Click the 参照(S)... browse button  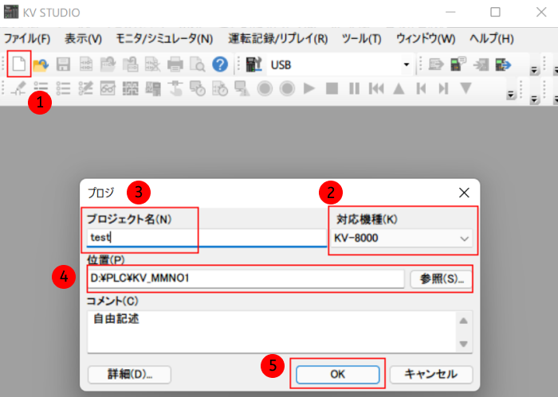click(442, 278)
